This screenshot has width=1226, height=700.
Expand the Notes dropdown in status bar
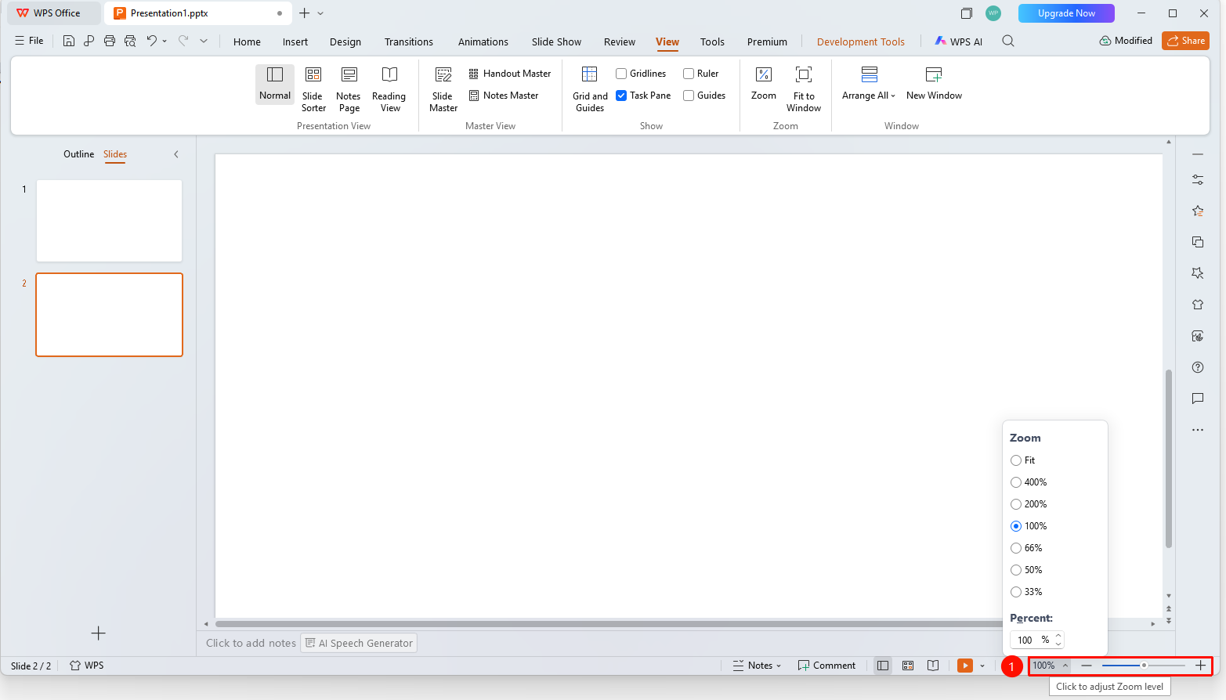click(779, 666)
